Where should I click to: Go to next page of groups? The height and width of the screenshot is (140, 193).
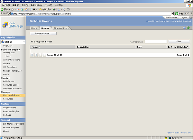point(40,55)
